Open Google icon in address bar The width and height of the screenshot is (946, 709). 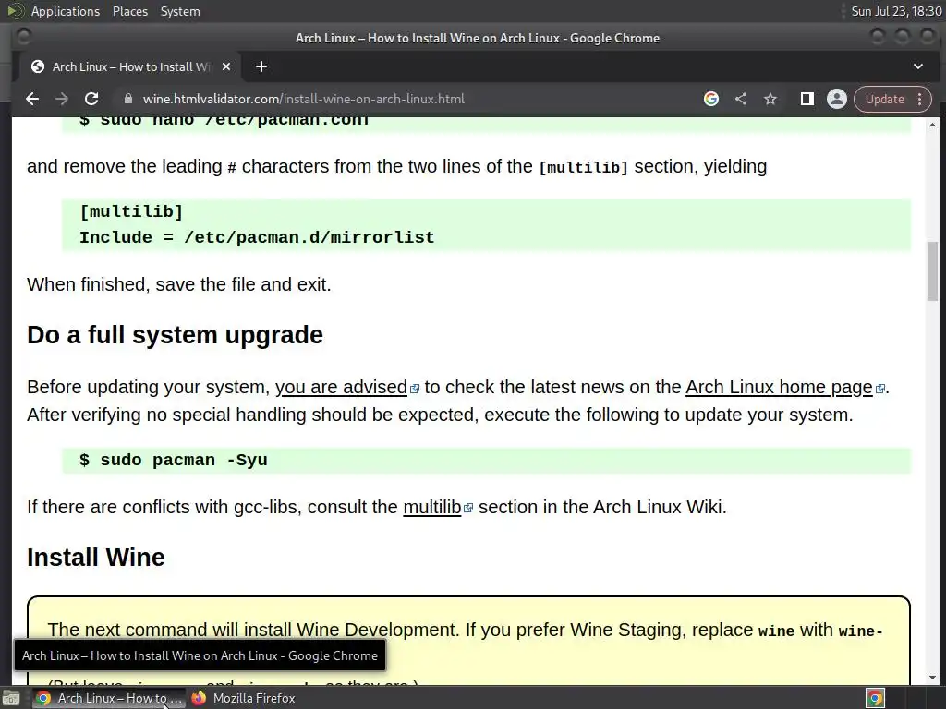711,99
